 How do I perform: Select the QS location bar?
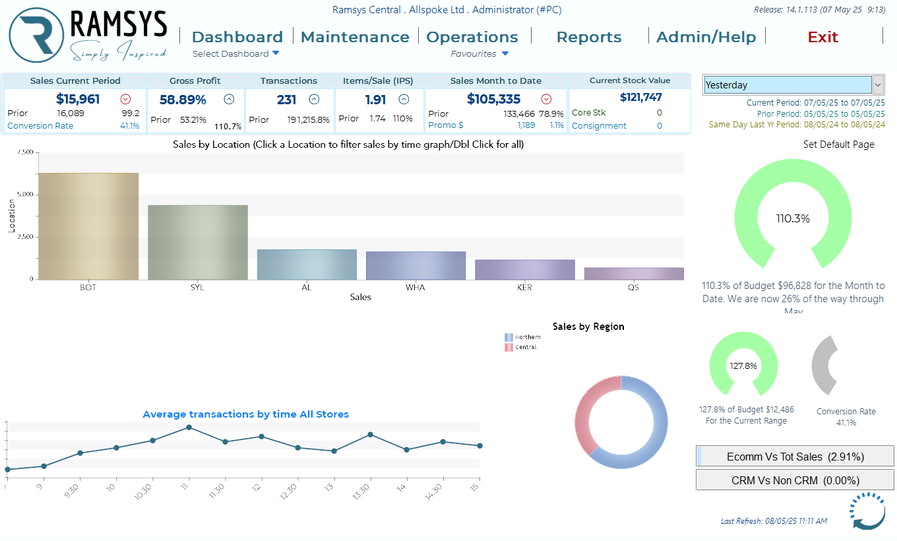click(634, 274)
